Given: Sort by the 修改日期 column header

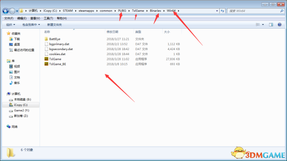Looking at the screenshot, I should 113,32.
